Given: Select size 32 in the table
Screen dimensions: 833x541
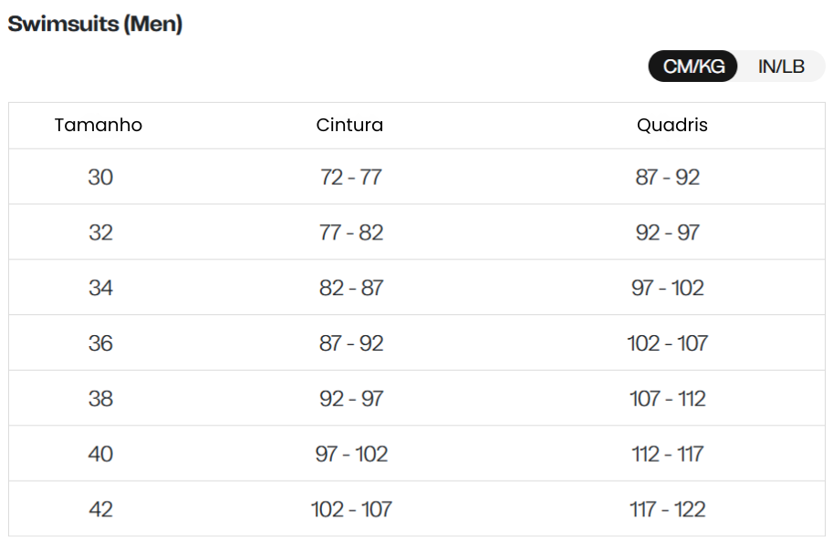Looking at the screenshot, I should click(100, 232).
